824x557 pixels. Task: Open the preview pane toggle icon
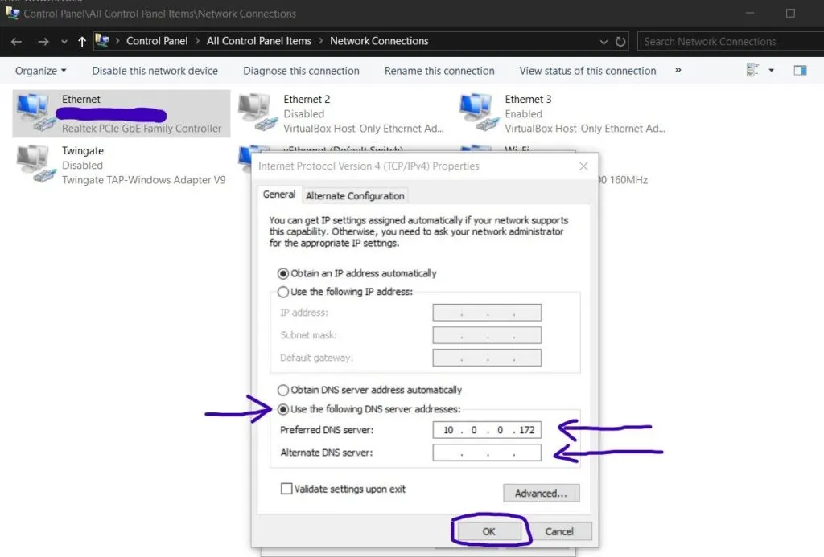point(800,70)
